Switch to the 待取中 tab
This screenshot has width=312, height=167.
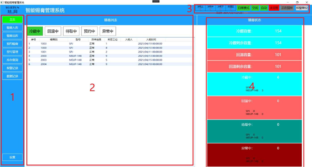coord(71,31)
